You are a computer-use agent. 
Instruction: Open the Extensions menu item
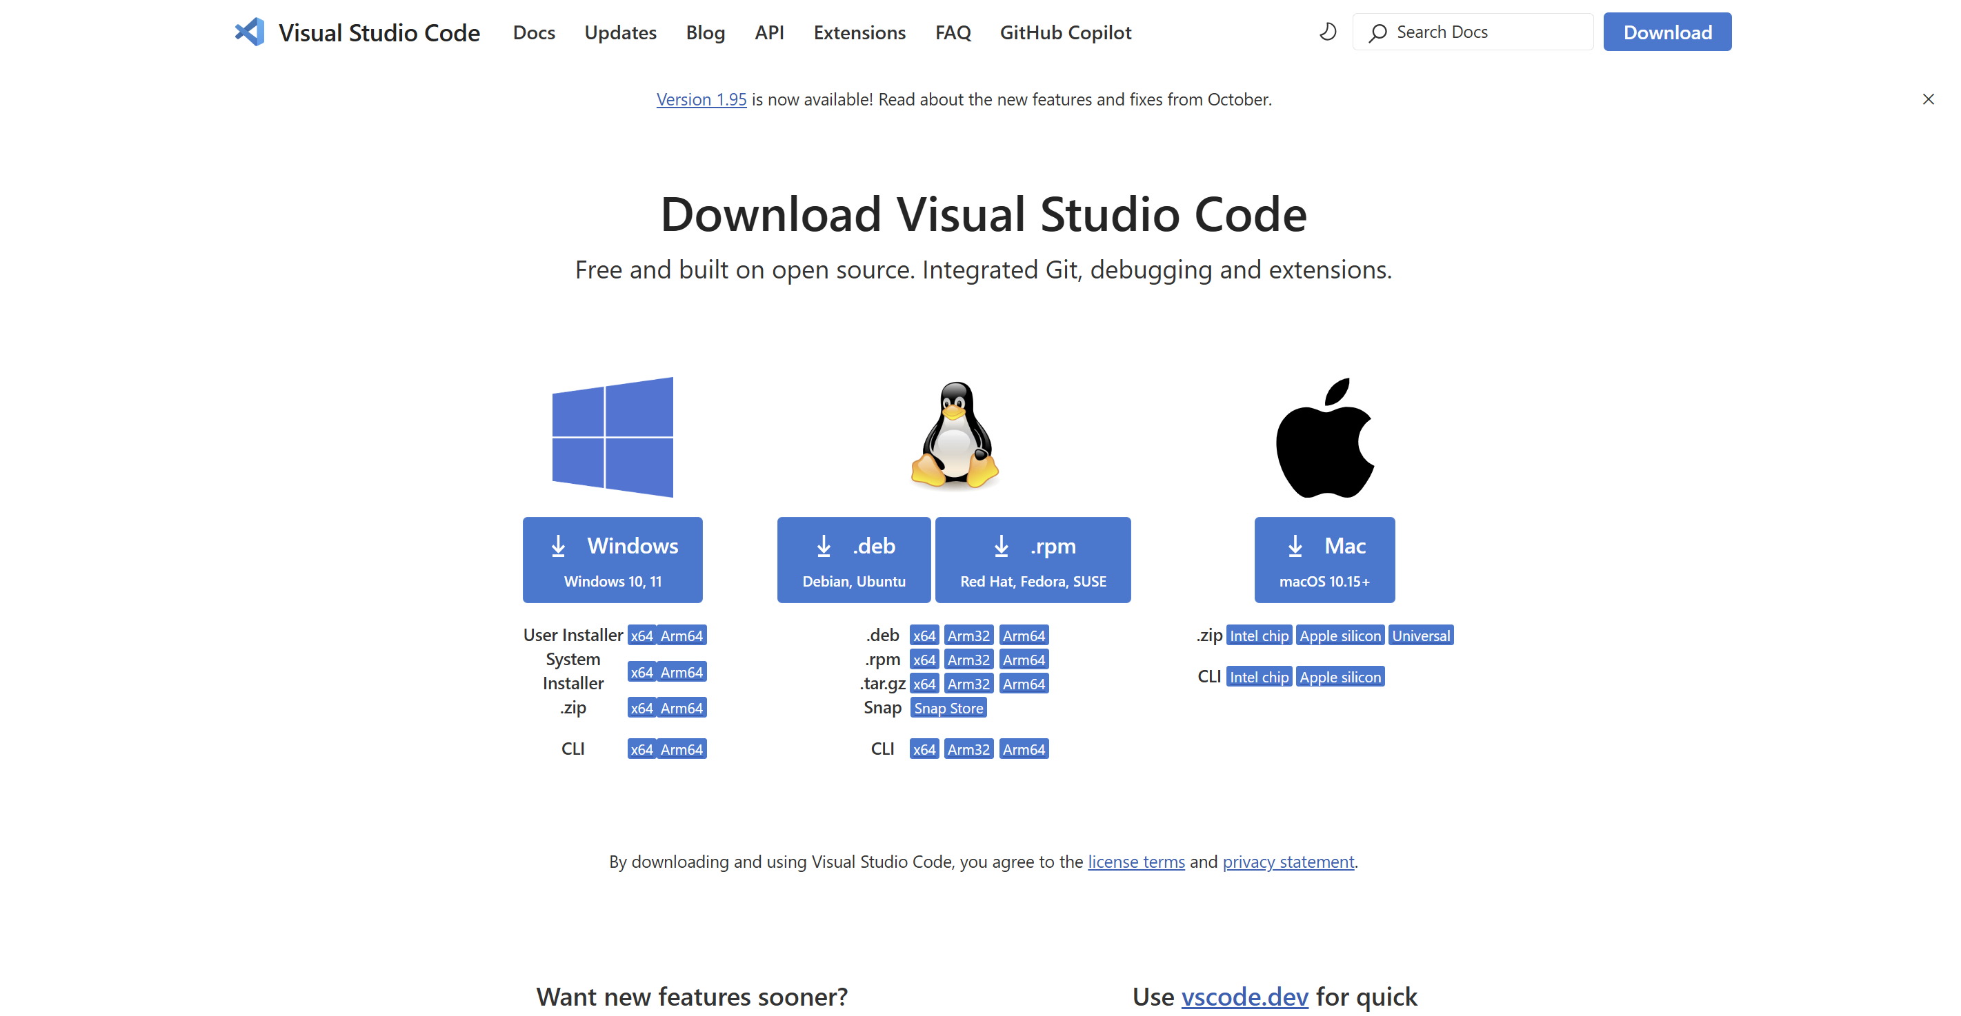click(859, 32)
